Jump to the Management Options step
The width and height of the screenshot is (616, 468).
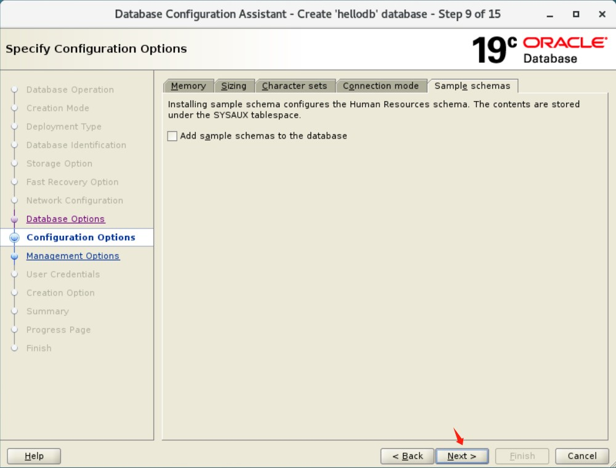pyautogui.click(x=73, y=256)
